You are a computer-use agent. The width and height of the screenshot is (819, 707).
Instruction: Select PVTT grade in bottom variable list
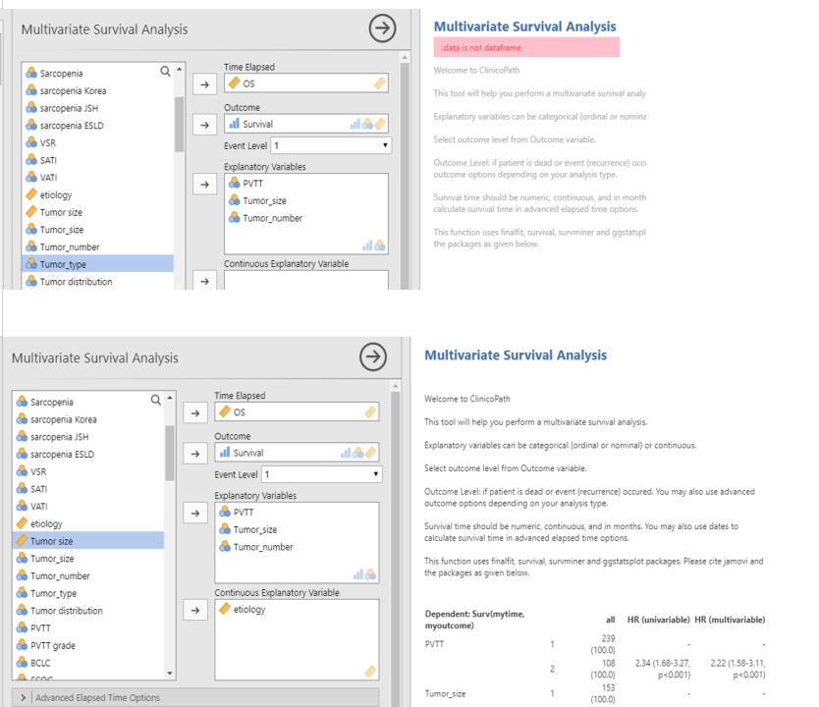click(x=88, y=645)
